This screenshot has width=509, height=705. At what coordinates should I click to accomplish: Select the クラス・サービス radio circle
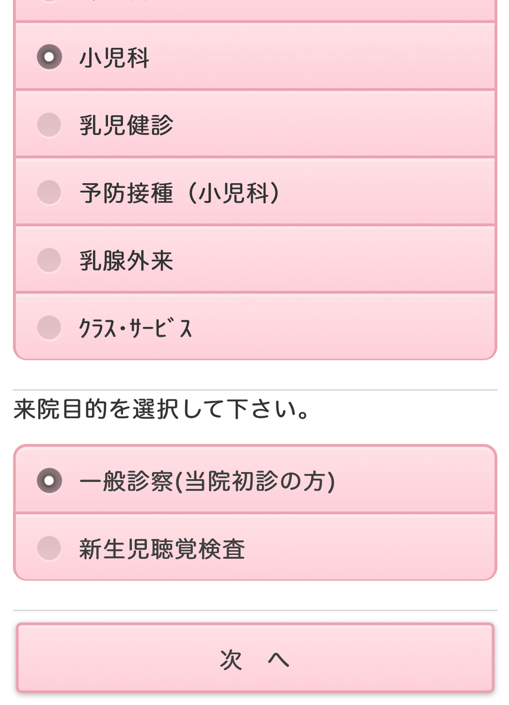pyautogui.click(x=49, y=328)
